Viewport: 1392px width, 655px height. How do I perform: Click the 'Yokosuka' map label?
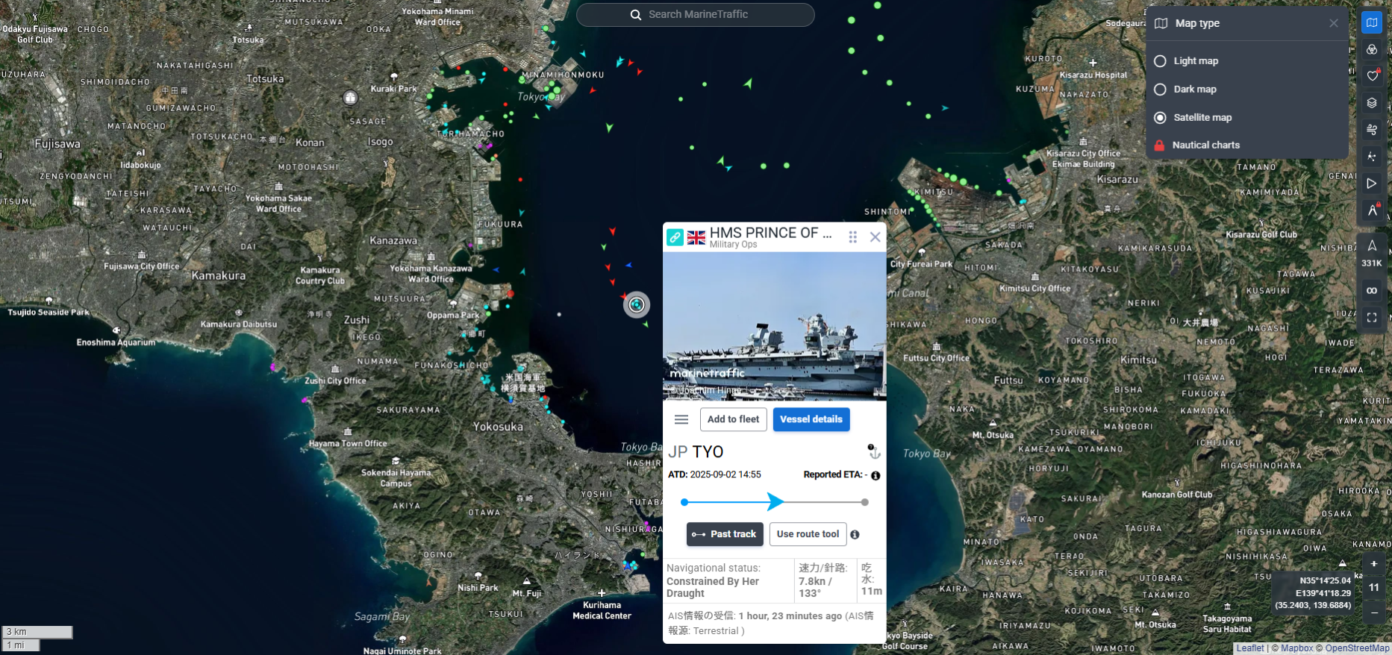point(498,427)
